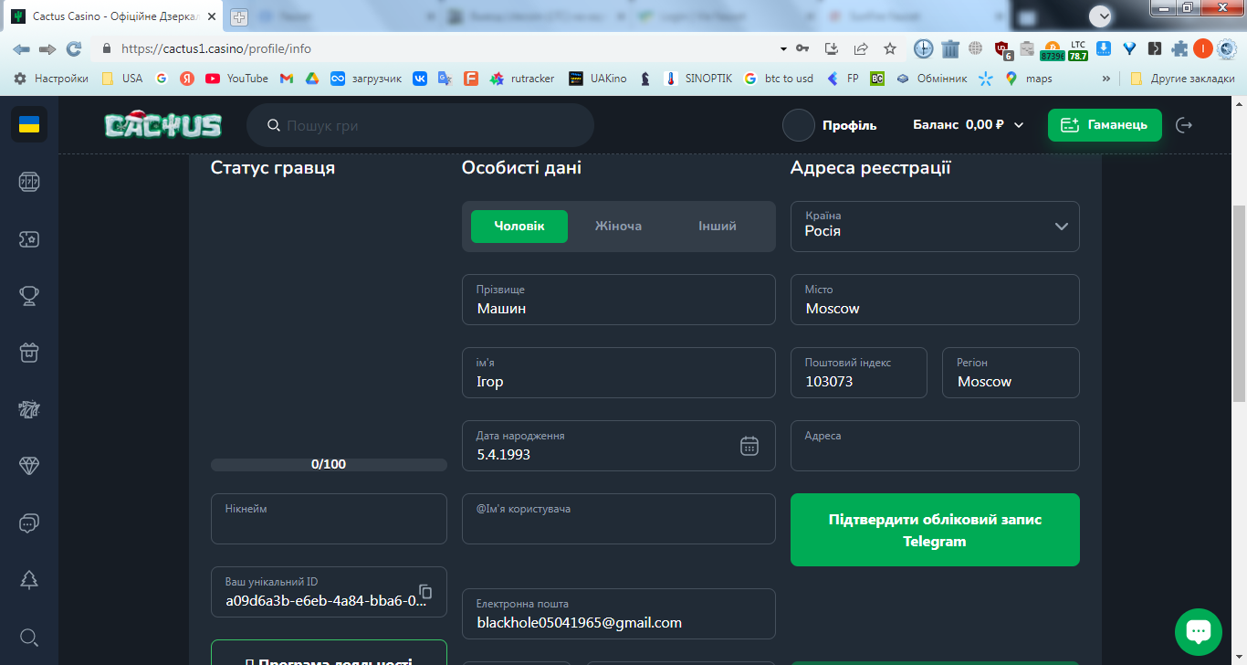Click the Поштовий індекс postal code field
1247x665 pixels.
point(859,373)
